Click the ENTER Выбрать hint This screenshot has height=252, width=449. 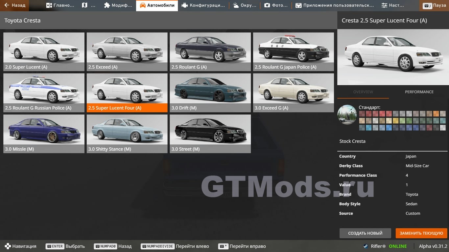coord(65,246)
